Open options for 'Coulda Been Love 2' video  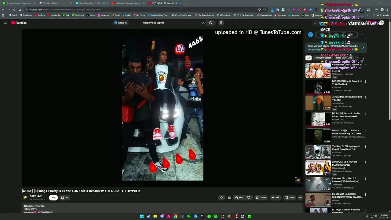click(x=365, y=65)
